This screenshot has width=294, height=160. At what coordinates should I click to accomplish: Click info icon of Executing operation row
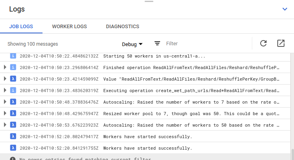(13, 90)
